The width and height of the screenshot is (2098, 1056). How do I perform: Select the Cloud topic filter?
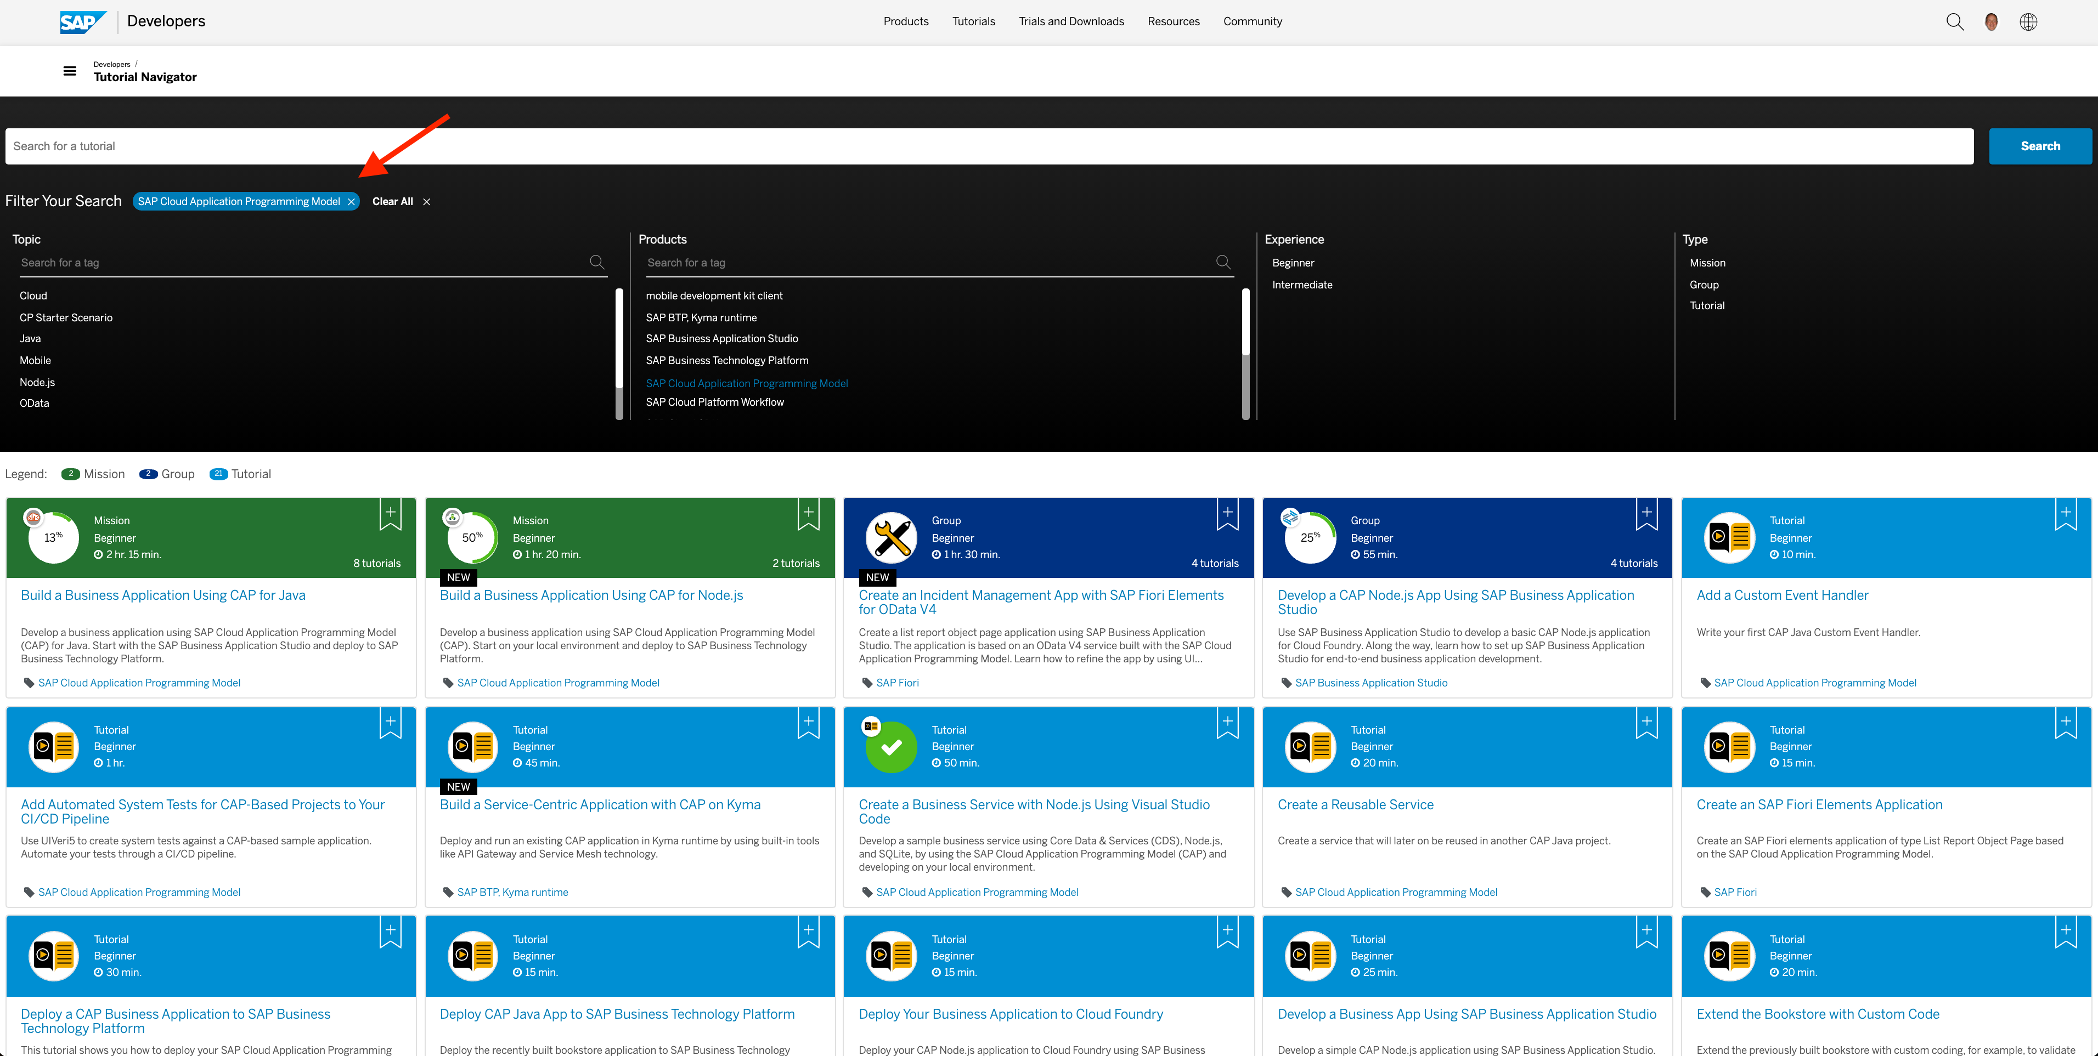(33, 297)
